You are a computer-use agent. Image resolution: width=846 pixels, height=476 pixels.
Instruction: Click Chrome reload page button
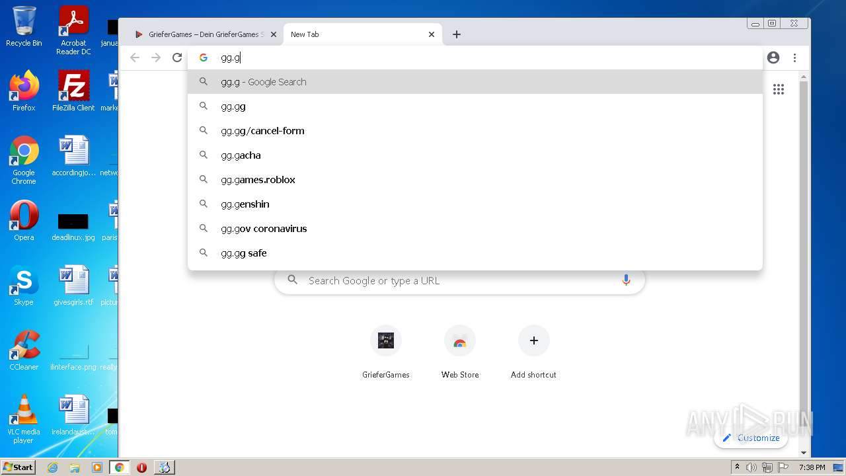coord(177,58)
